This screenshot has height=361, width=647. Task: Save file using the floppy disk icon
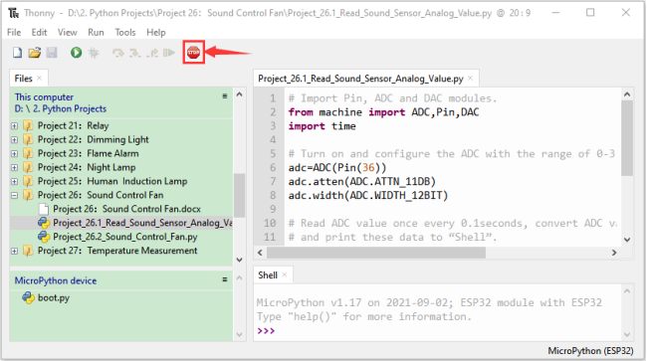click(x=52, y=53)
